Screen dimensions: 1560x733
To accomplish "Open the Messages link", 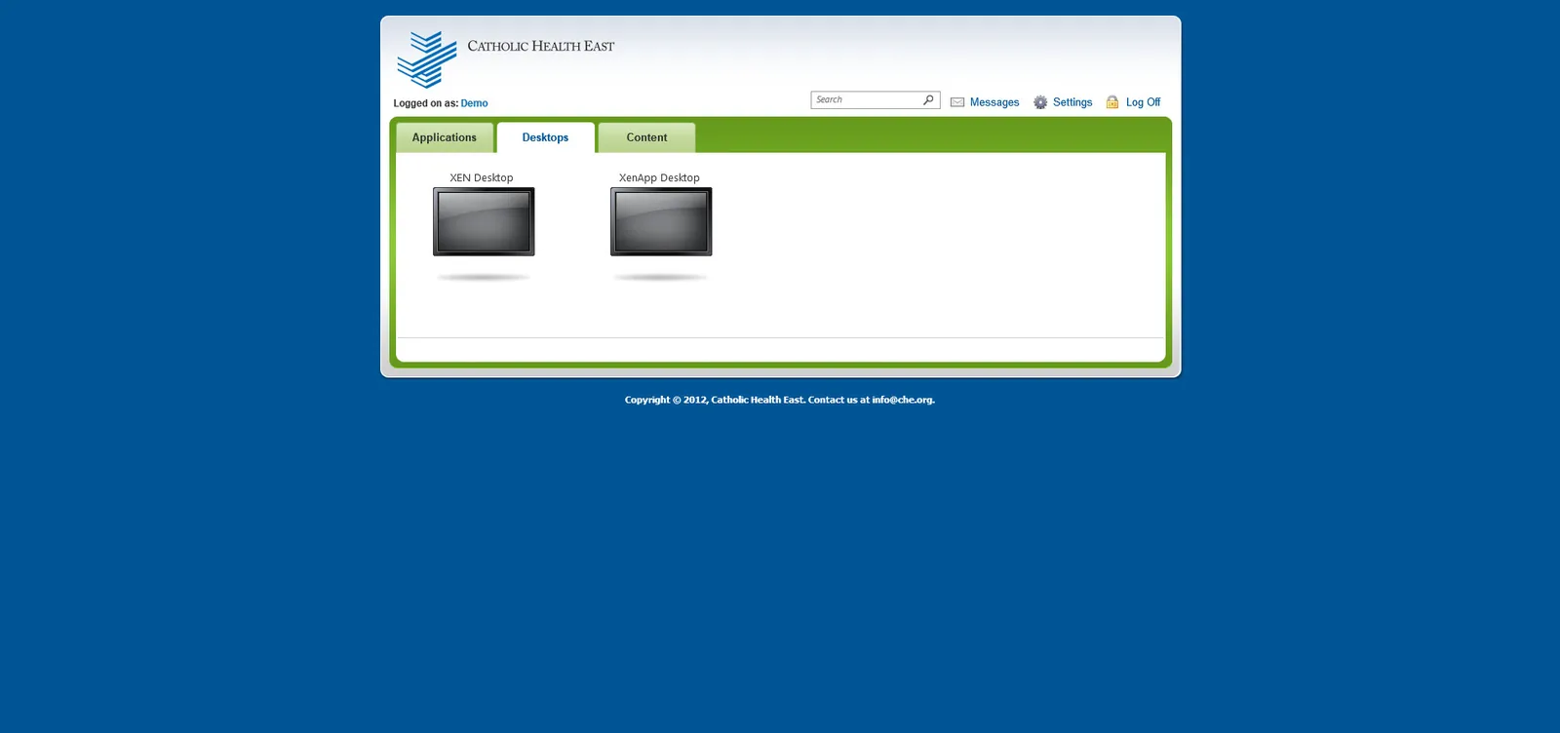I will pos(994,102).
